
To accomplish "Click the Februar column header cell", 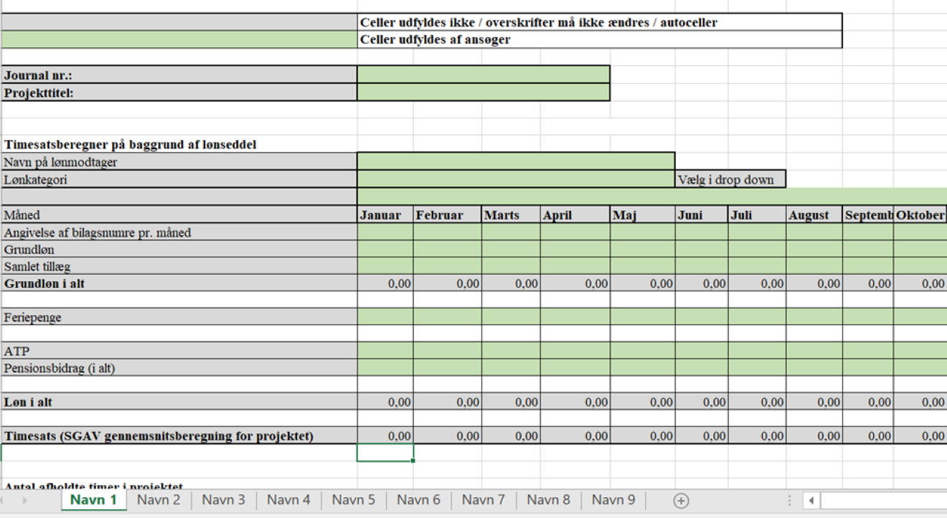I will [x=447, y=215].
